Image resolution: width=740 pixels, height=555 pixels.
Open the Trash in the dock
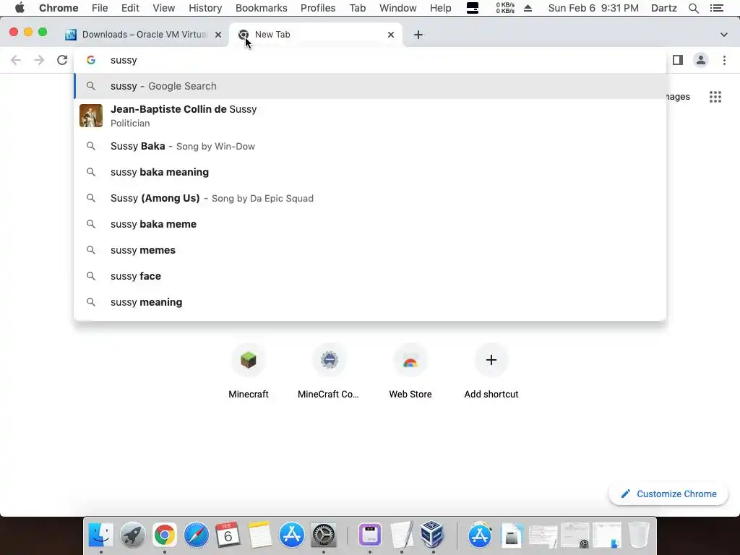click(639, 535)
